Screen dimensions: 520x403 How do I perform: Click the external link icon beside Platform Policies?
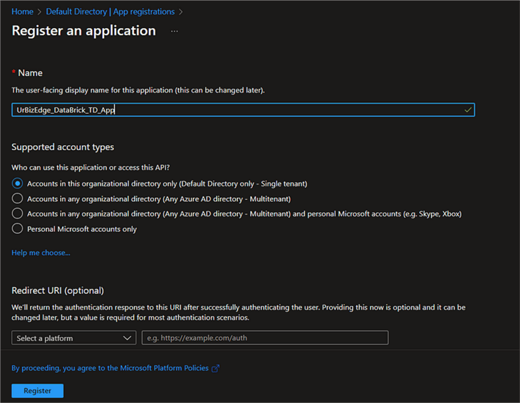tap(215, 368)
